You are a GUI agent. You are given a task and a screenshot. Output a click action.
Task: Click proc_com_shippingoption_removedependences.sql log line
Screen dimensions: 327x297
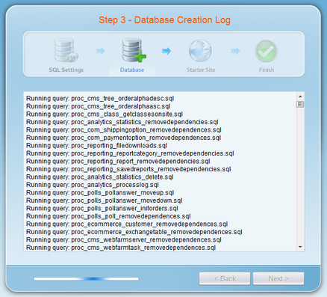tap(124, 130)
